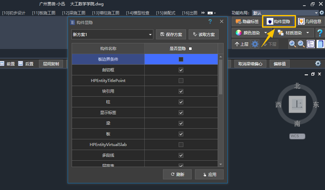Uncheck the 梁 visibility checkbox

click(x=181, y=123)
